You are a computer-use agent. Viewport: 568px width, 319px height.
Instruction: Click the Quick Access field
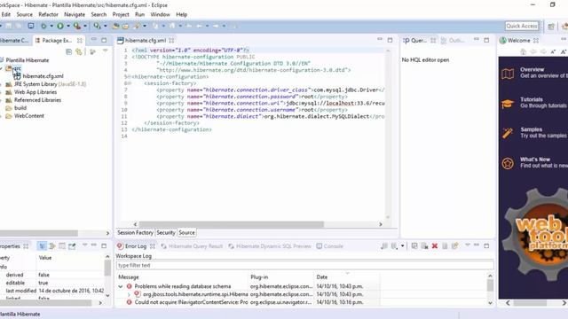[522, 26]
